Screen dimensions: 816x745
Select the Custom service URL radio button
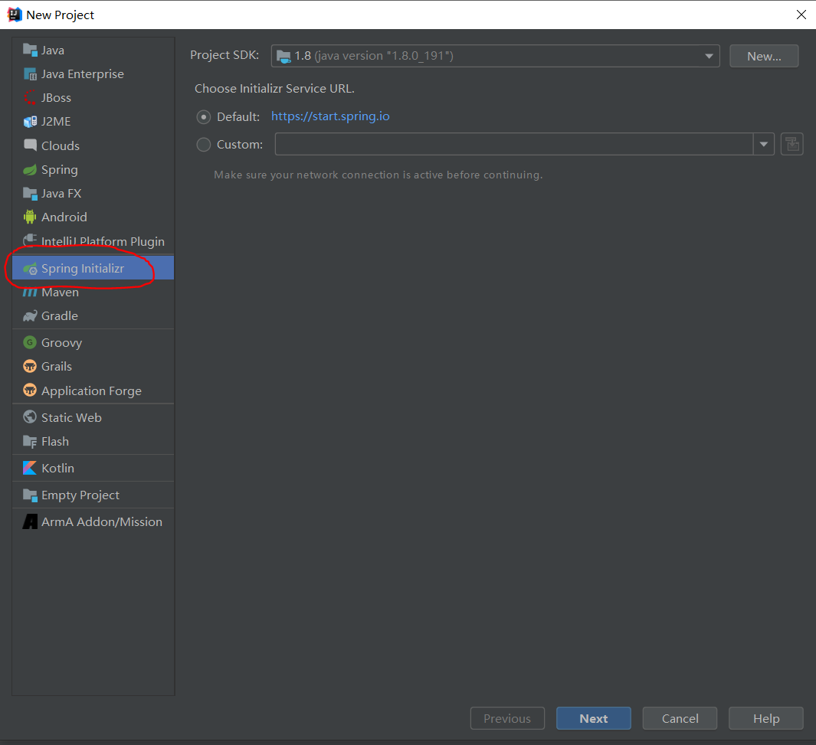204,145
